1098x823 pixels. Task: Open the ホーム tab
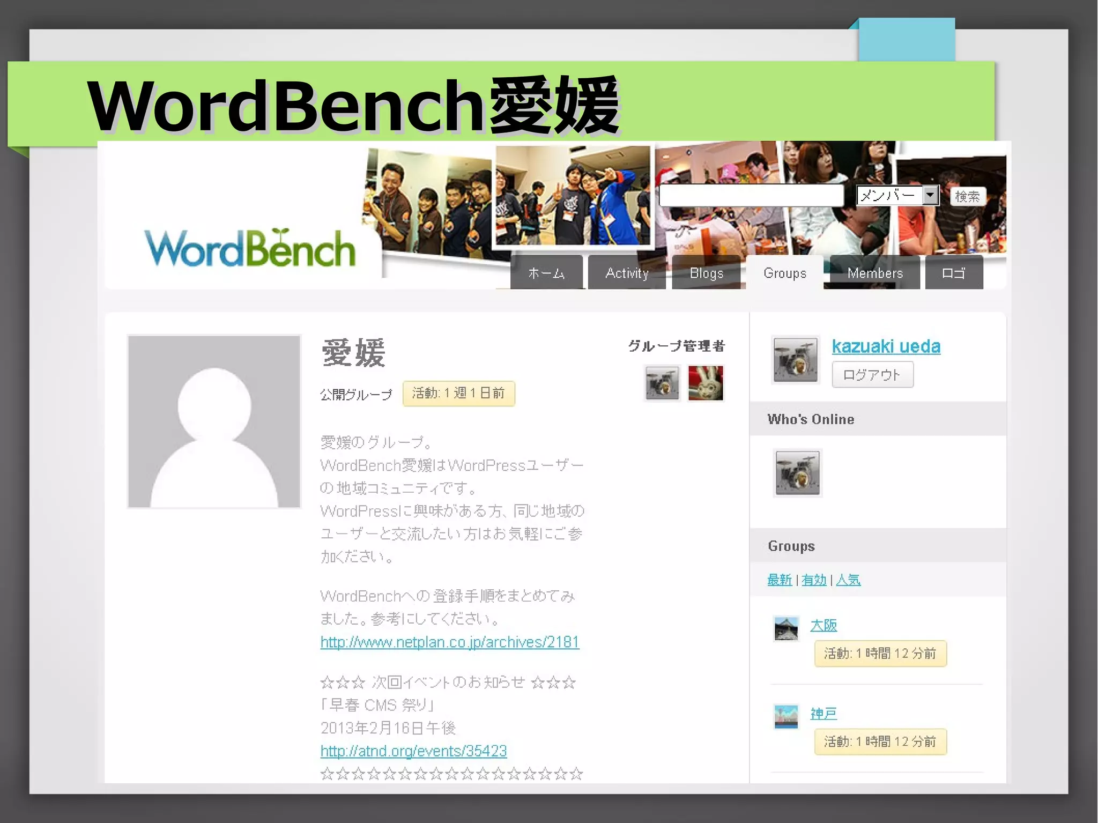[546, 273]
